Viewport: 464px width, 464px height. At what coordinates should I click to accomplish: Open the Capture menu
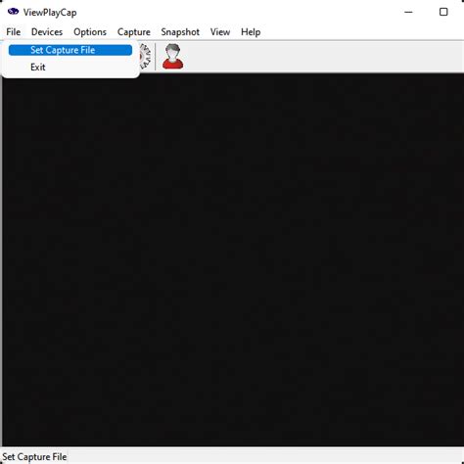pyautogui.click(x=134, y=32)
